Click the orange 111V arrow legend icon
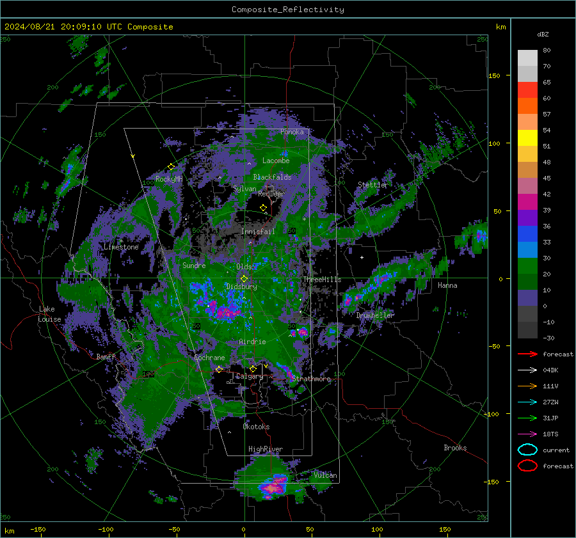Viewport: 576px width, 538px height. (527, 386)
